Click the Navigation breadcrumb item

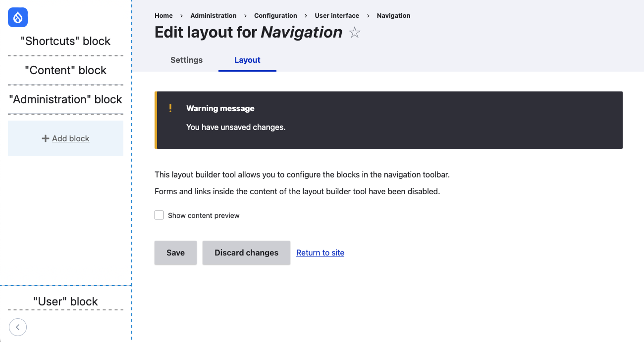coord(393,15)
